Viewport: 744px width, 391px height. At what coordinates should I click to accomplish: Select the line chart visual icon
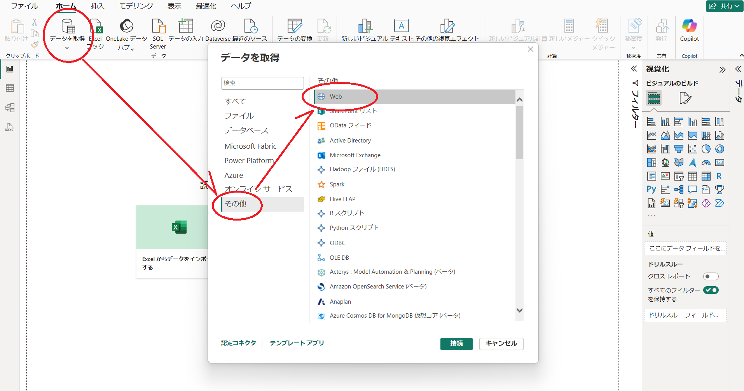(651, 136)
